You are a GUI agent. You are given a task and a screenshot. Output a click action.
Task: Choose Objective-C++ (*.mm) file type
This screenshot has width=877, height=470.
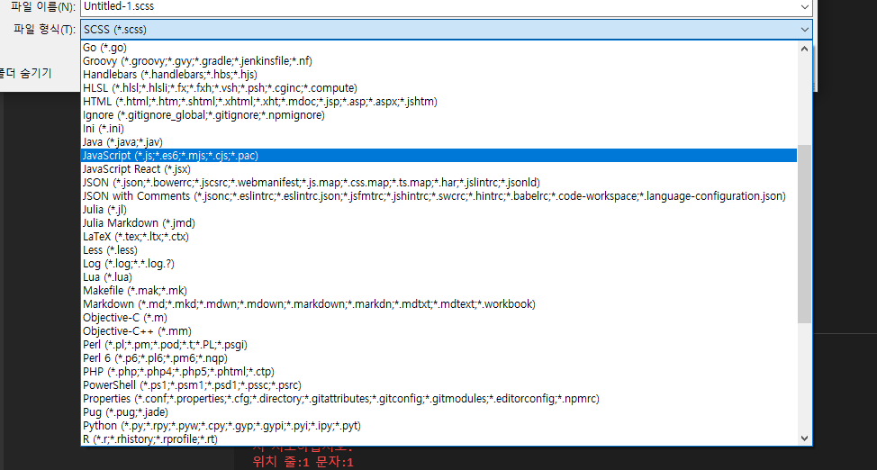(x=439, y=330)
